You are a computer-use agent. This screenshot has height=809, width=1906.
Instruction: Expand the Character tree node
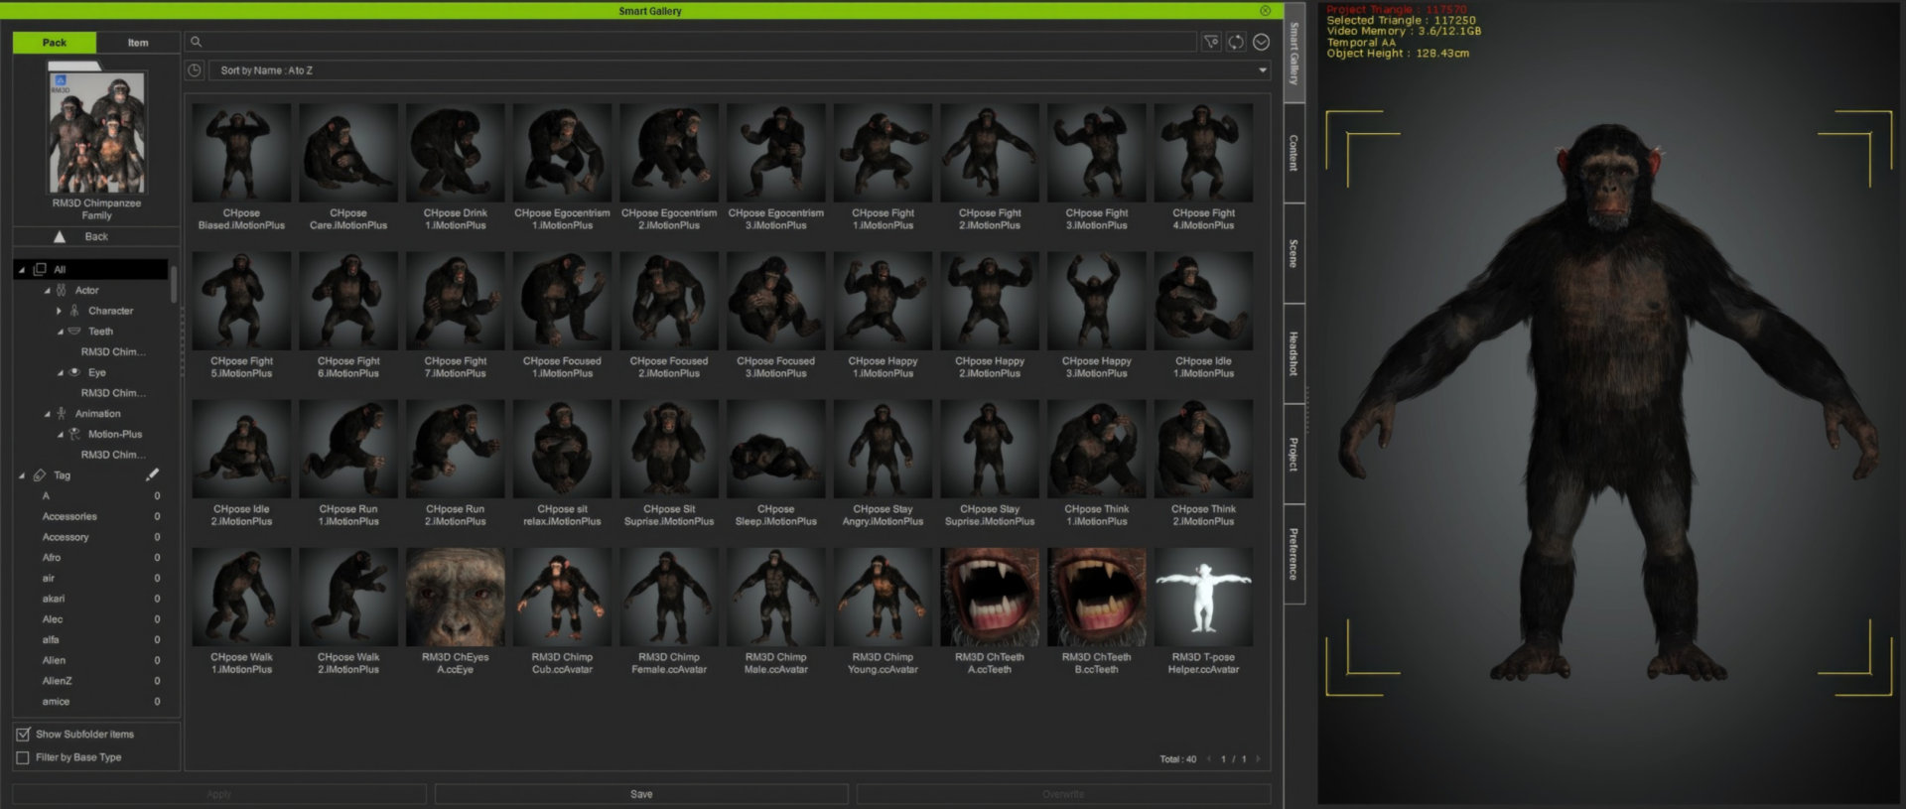point(59,311)
